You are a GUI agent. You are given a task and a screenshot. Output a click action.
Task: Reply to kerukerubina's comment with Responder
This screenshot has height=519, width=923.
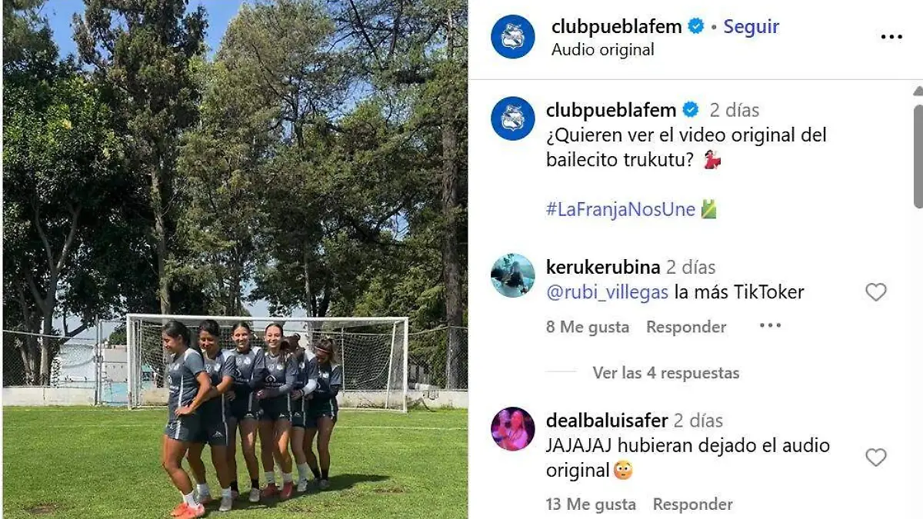686,327
